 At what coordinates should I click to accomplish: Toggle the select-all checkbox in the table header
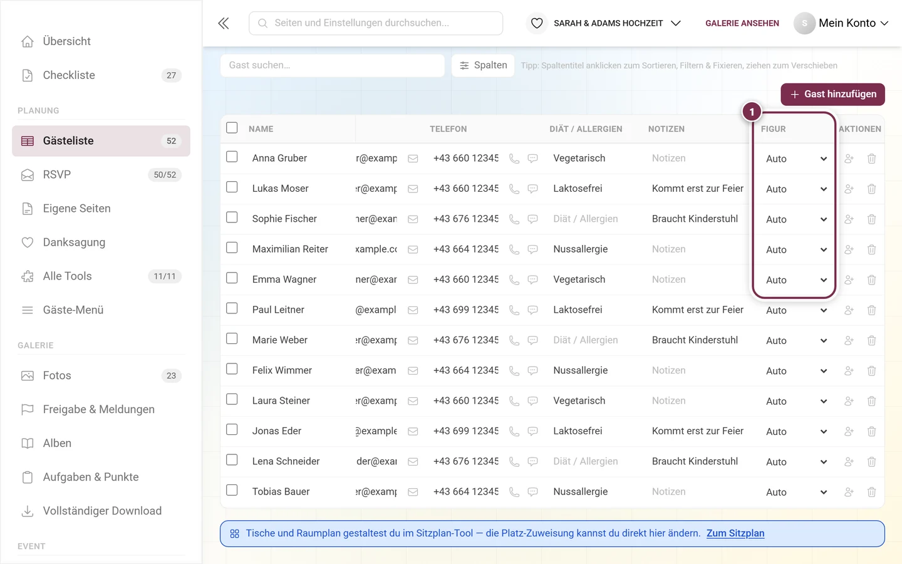point(232,128)
